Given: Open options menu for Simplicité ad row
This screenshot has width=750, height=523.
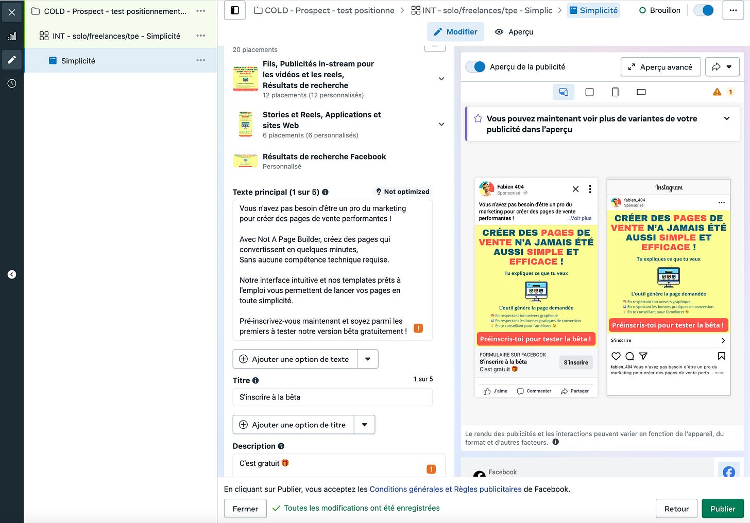Looking at the screenshot, I should [201, 60].
